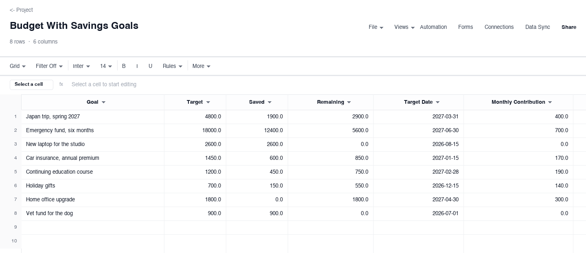Select the 1900.0 saved cell

[x=257, y=117]
